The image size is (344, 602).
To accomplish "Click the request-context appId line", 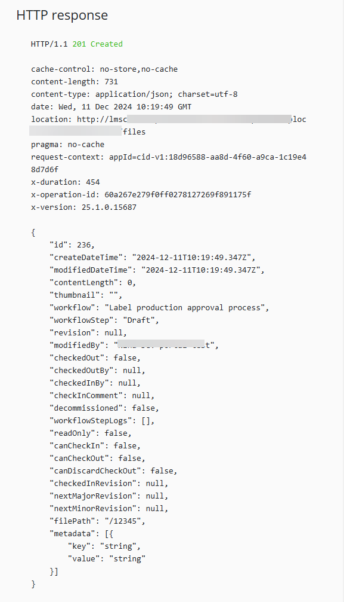I will click(169, 163).
